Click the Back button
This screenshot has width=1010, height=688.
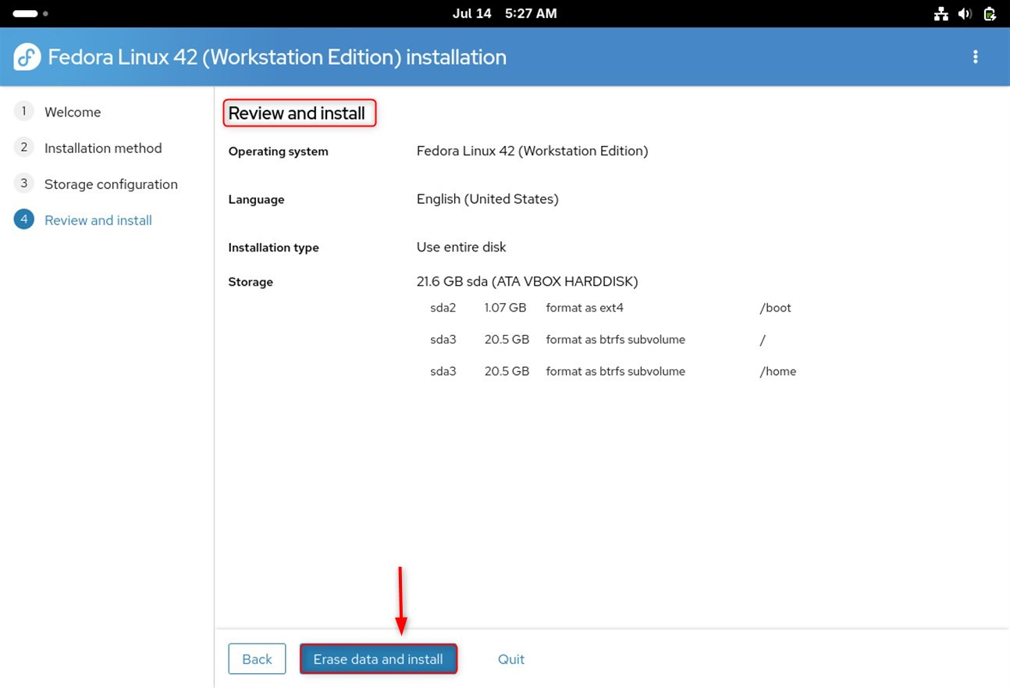coord(257,659)
